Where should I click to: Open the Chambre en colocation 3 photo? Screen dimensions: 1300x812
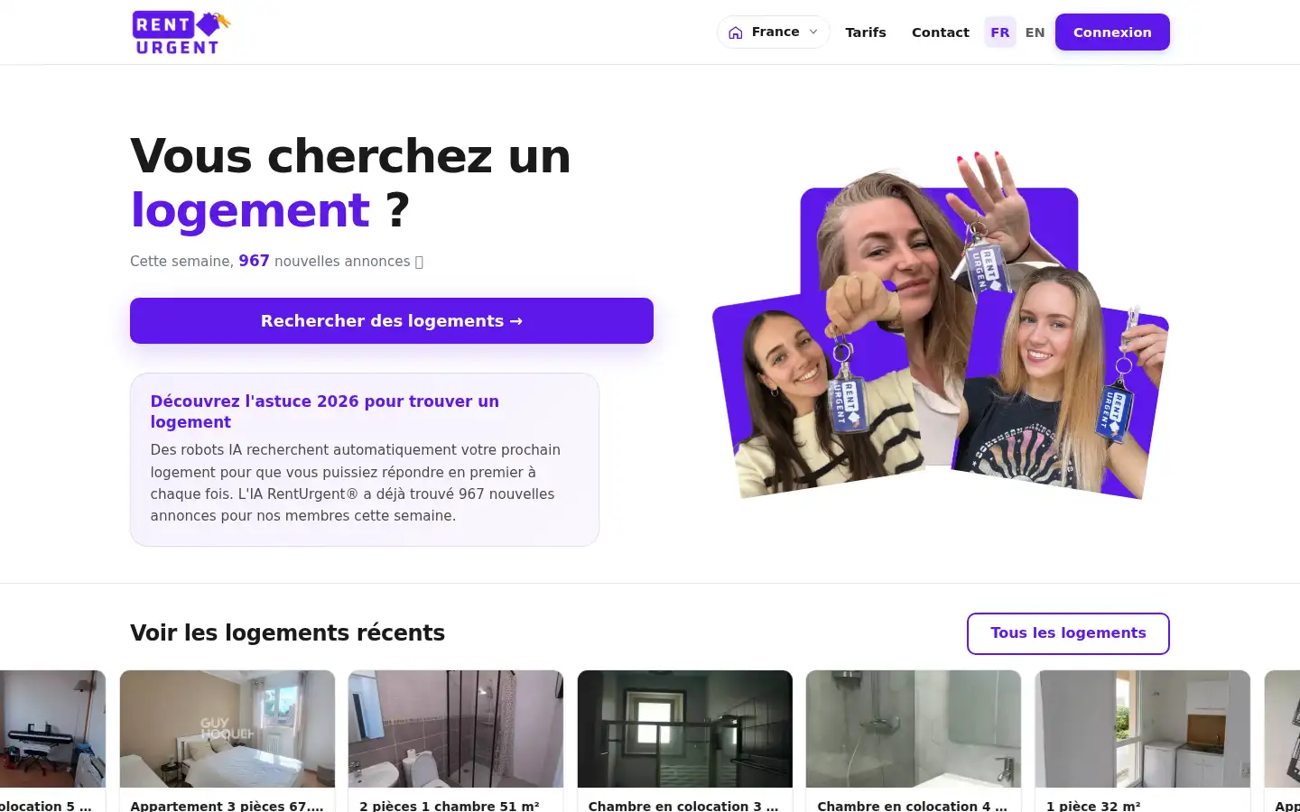tap(685, 729)
